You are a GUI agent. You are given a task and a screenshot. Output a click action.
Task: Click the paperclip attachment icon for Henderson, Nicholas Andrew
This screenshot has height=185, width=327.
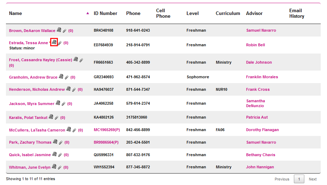pos(74,90)
